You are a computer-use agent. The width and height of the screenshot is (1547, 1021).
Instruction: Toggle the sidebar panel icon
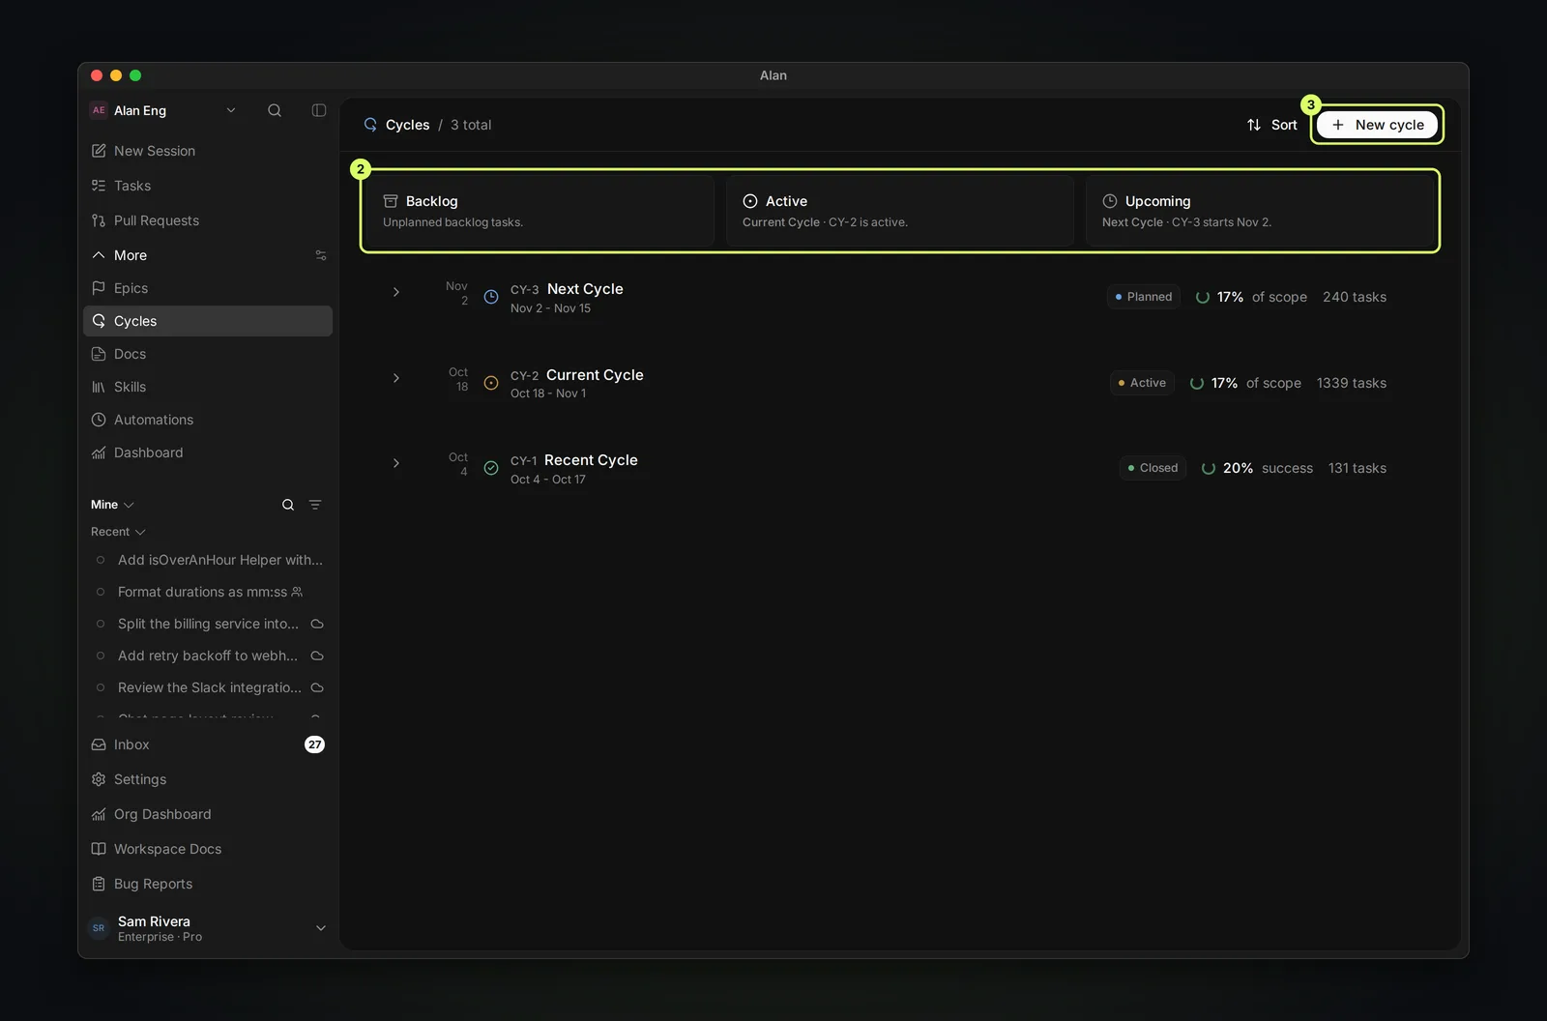click(x=319, y=110)
